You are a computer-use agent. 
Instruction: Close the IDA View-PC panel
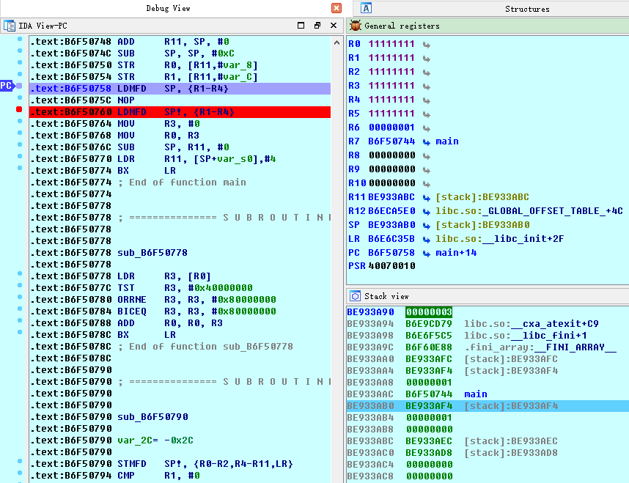point(334,25)
